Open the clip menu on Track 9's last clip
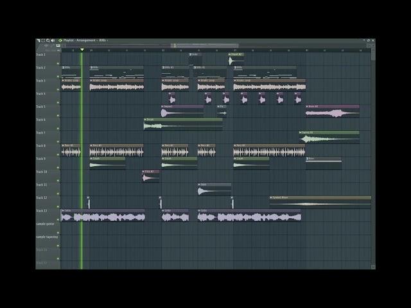This screenshot has height=308, width=411. pyautogui.click(x=307, y=158)
